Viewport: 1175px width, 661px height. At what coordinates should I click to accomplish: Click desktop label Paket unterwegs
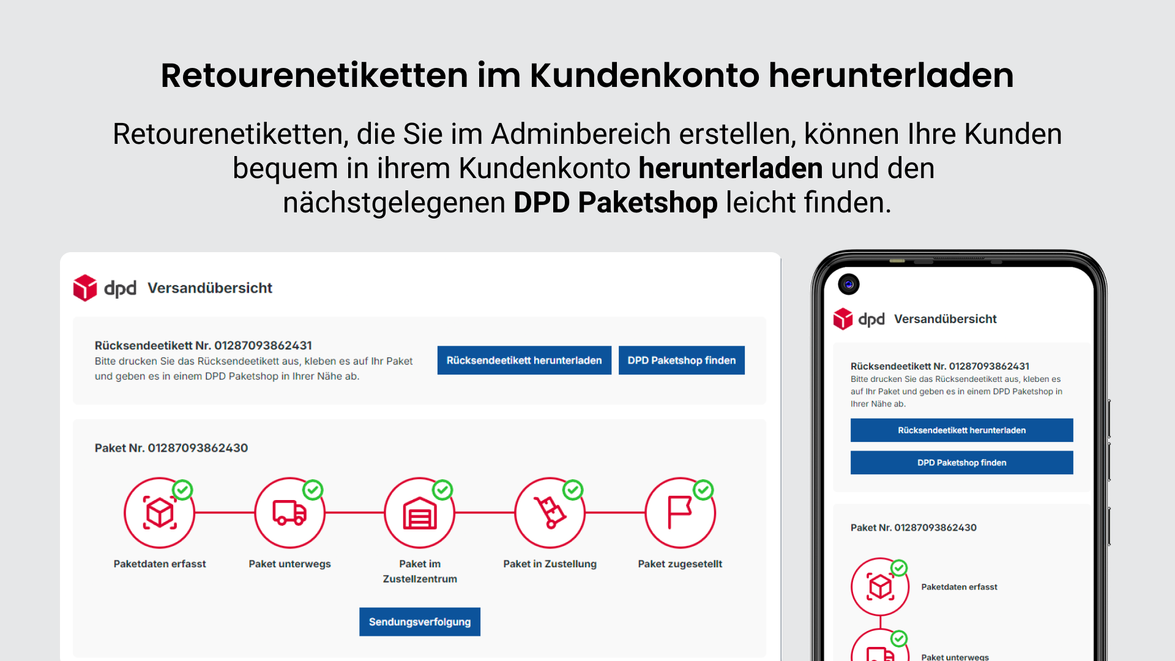289,564
